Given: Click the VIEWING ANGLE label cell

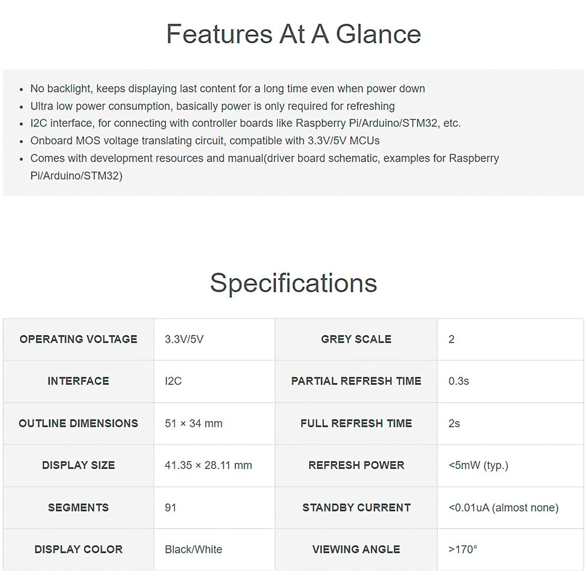Looking at the screenshot, I should (356, 550).
